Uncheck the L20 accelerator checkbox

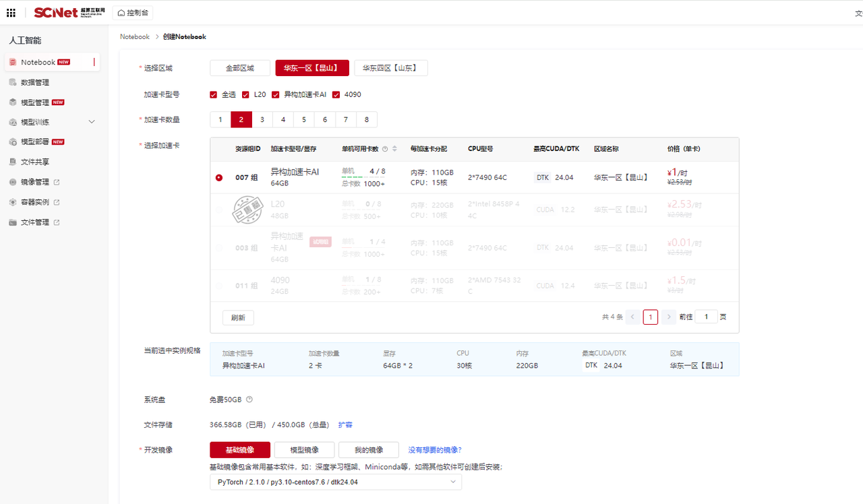[x=245, y=94]
